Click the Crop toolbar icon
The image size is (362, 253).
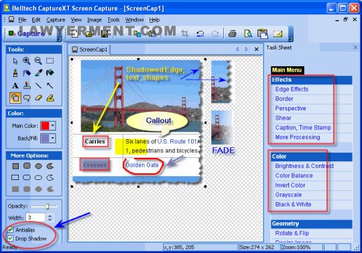click(185, 34)
